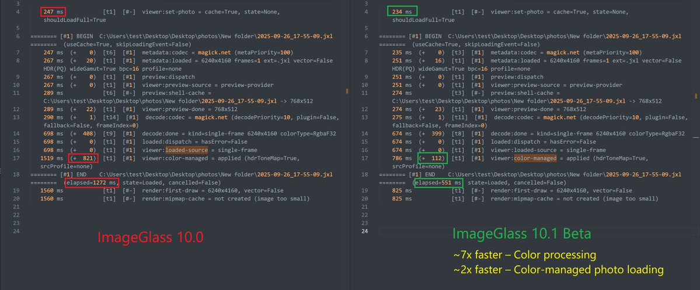
Task: Click "preview-provider" in left pane
Action: [249, 85]
